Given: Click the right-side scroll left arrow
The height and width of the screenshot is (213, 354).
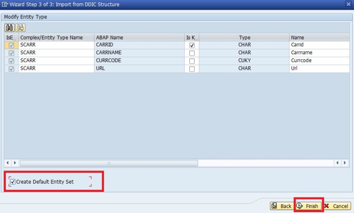Looking at the screenshot, I should 337,163.
